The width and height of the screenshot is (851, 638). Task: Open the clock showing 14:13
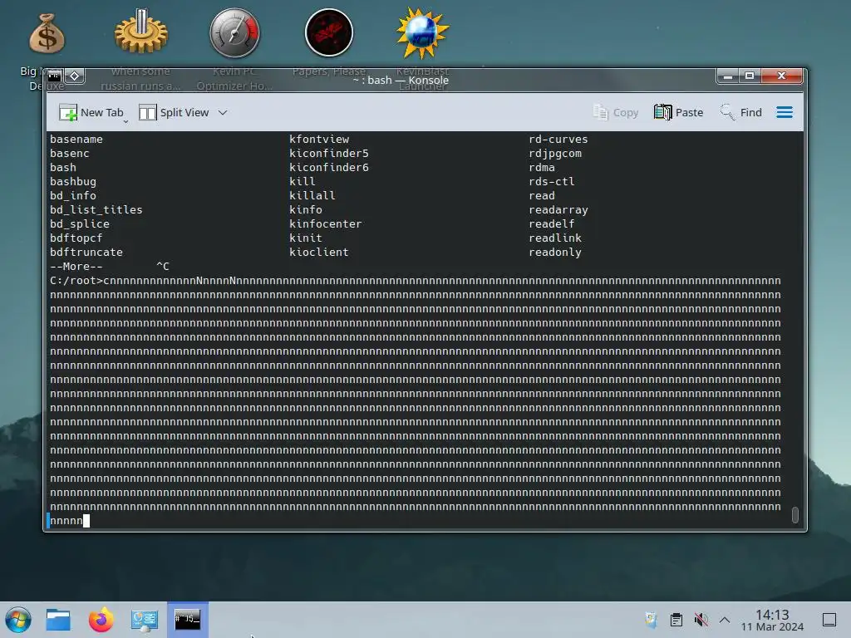[772, 620]
